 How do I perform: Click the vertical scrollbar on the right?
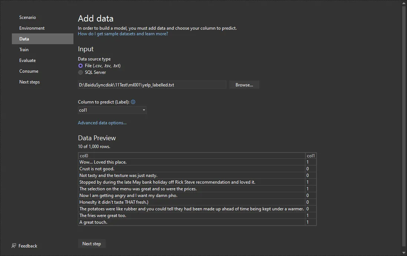click(x=404, y=126)
